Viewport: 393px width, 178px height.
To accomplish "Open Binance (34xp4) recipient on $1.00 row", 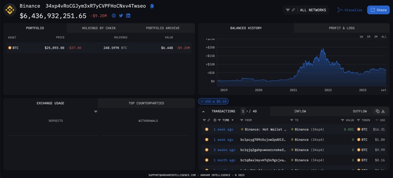I will 308,140.
